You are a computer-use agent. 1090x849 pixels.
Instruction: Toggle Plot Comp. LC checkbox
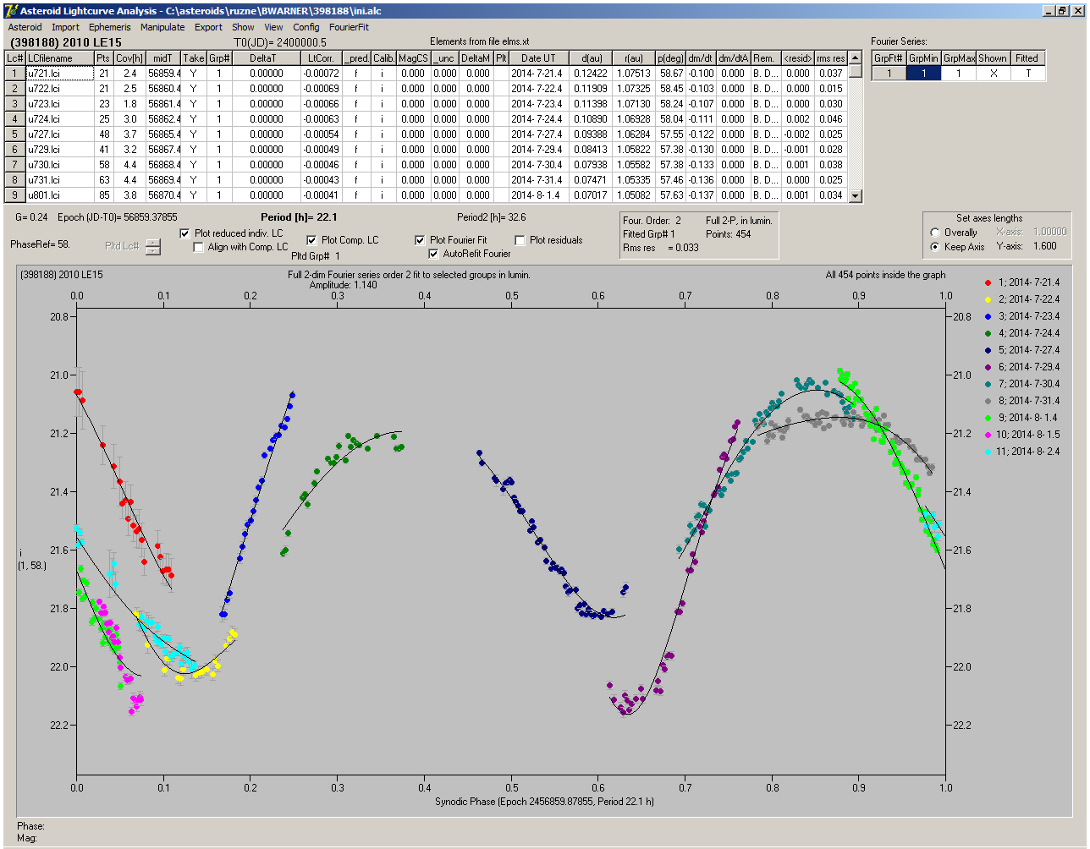[x=311, y=240]
